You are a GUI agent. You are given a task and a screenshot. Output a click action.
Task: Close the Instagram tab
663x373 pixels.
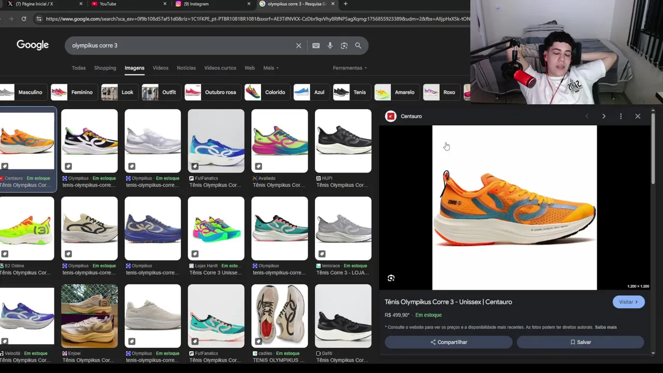(x=249, y=4)
